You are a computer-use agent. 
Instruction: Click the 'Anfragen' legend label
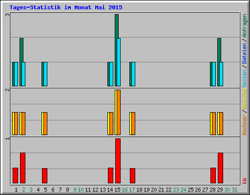[245, 25]
